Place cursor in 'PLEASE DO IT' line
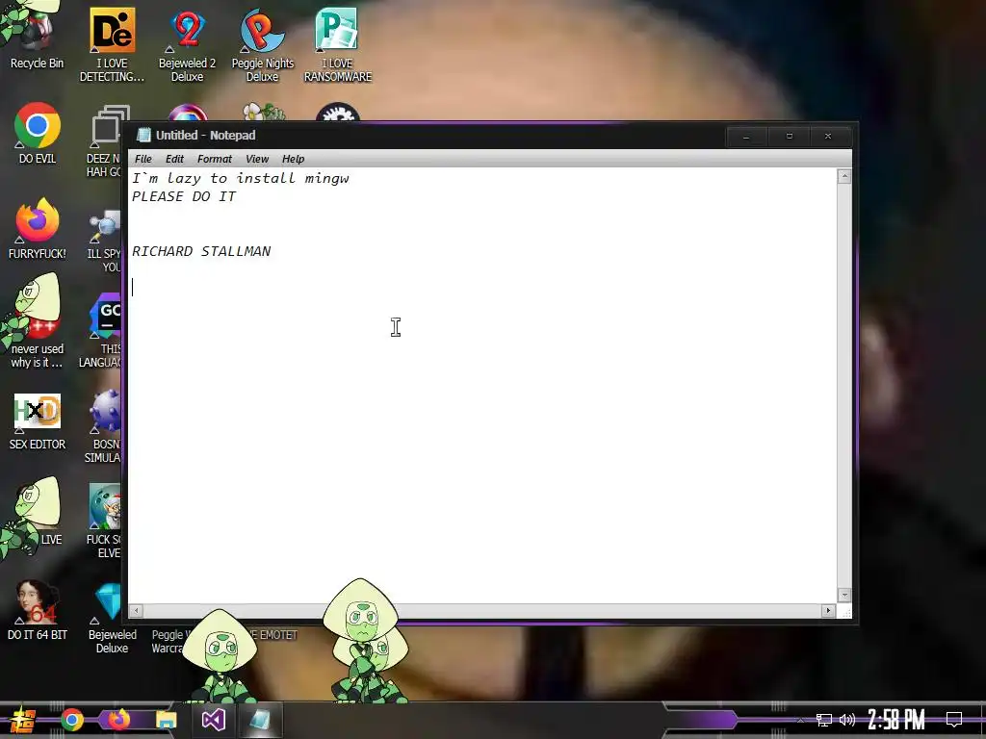 (184, 196)
